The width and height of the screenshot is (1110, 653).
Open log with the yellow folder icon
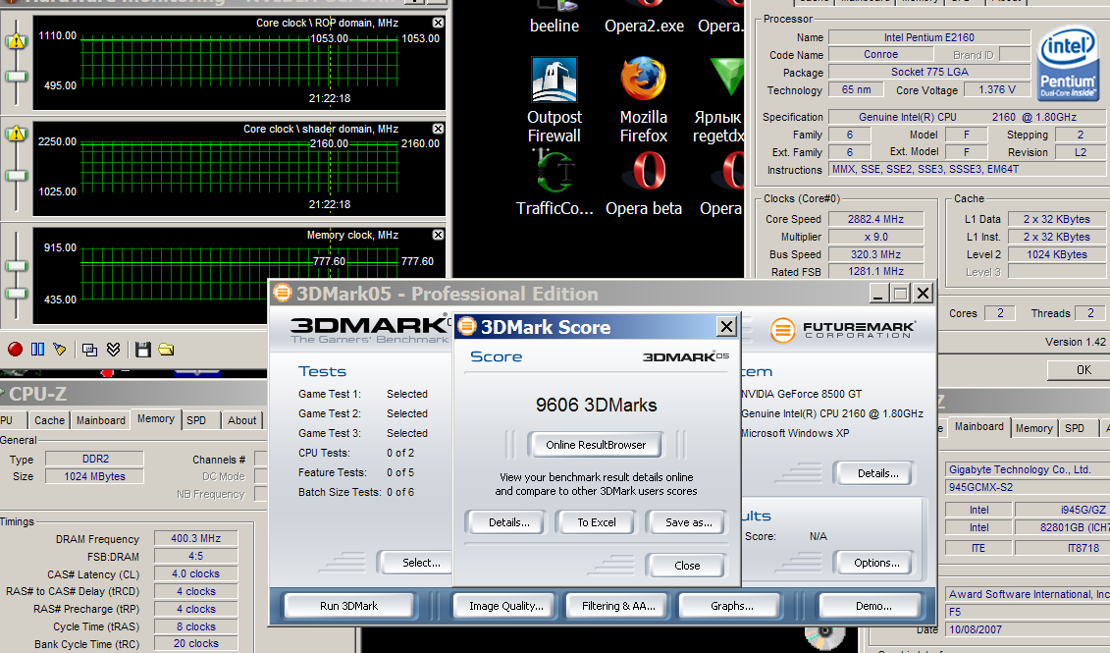pos(167,350)
